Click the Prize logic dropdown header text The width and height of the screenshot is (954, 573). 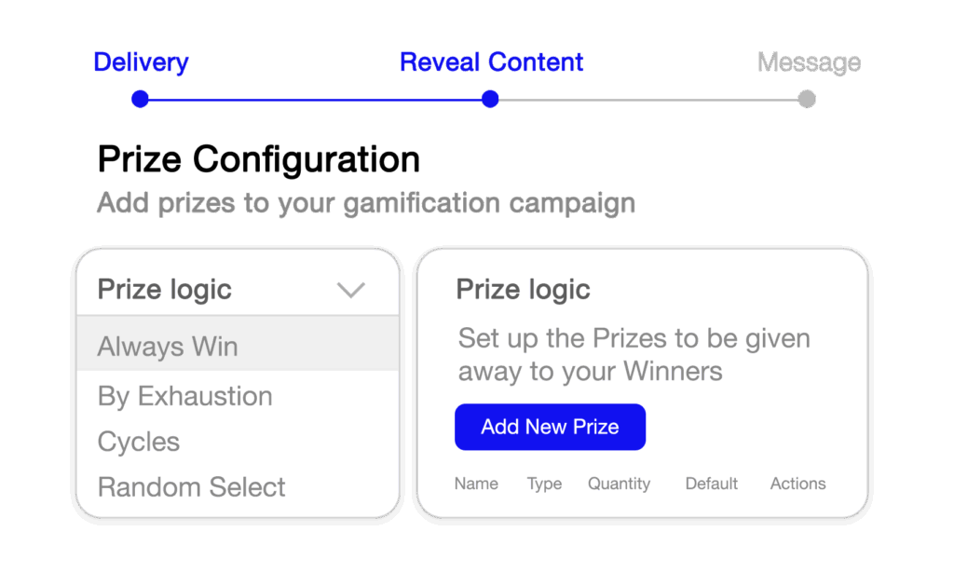click(x=165, y=290)
